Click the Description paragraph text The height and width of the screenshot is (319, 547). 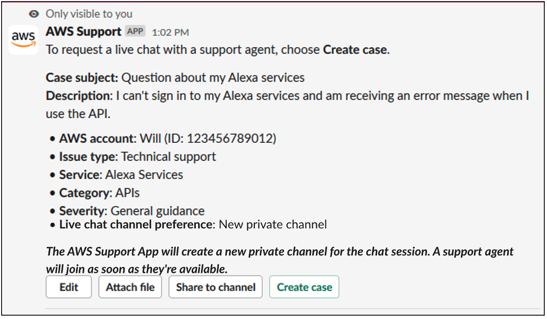[x=287, y=96]
